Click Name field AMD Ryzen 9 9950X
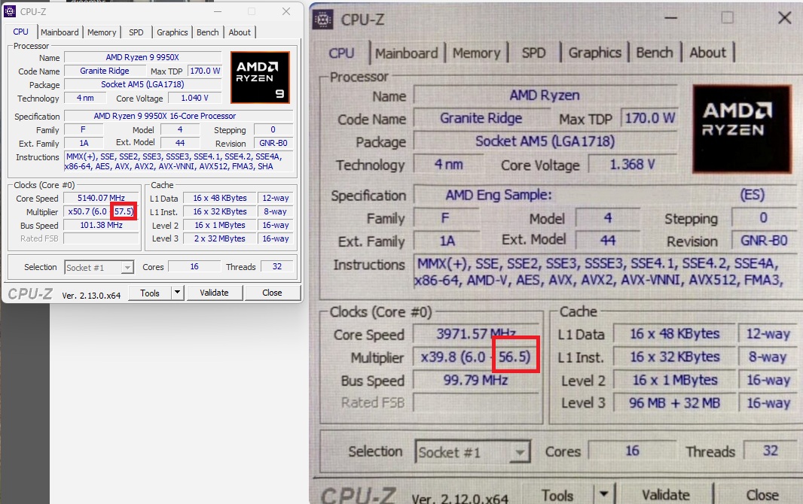The width and height of the screenshot is (803, 504). click(142, 57)
